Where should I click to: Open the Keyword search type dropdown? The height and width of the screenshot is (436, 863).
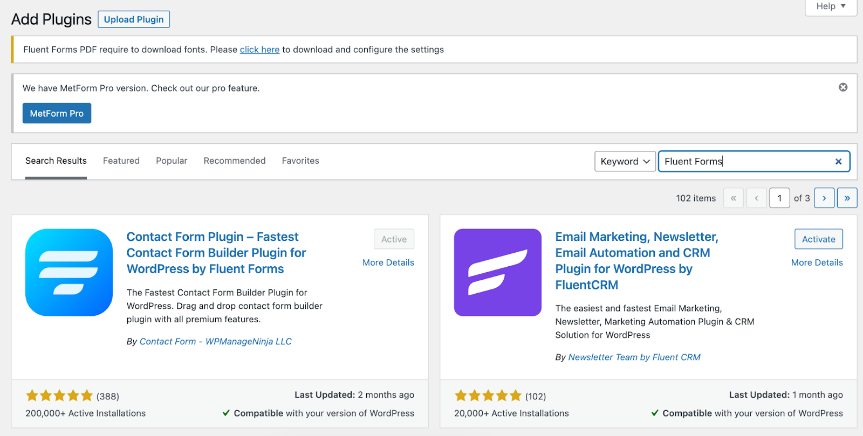[x=625, y=162]
